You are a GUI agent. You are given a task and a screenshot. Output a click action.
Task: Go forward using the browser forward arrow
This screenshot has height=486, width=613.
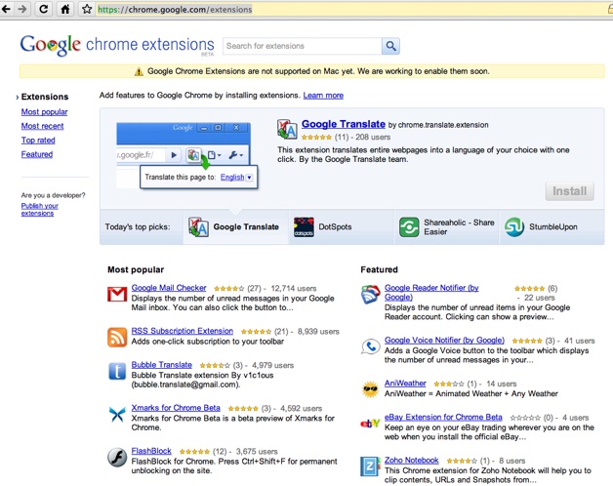point(22,9)
